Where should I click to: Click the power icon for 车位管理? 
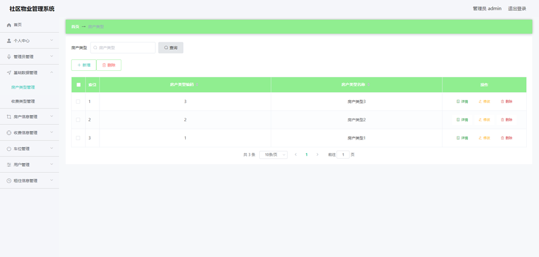pos(9,149)
